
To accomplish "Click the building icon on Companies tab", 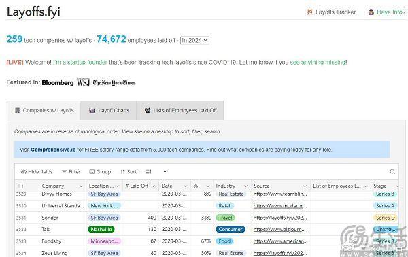I will (18, 110).
